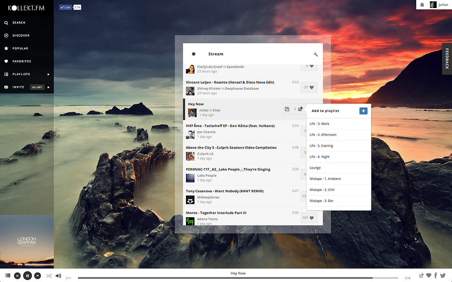
Task: Open Culprit LA profile link
Action: pyautogui.click(x=205, y=154)
